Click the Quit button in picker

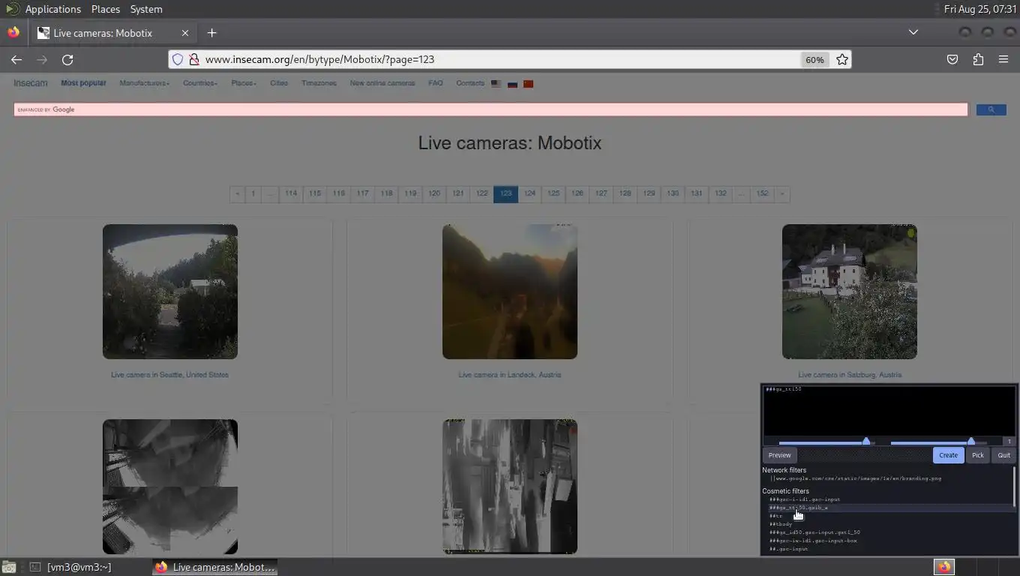tap(1003, 455)
